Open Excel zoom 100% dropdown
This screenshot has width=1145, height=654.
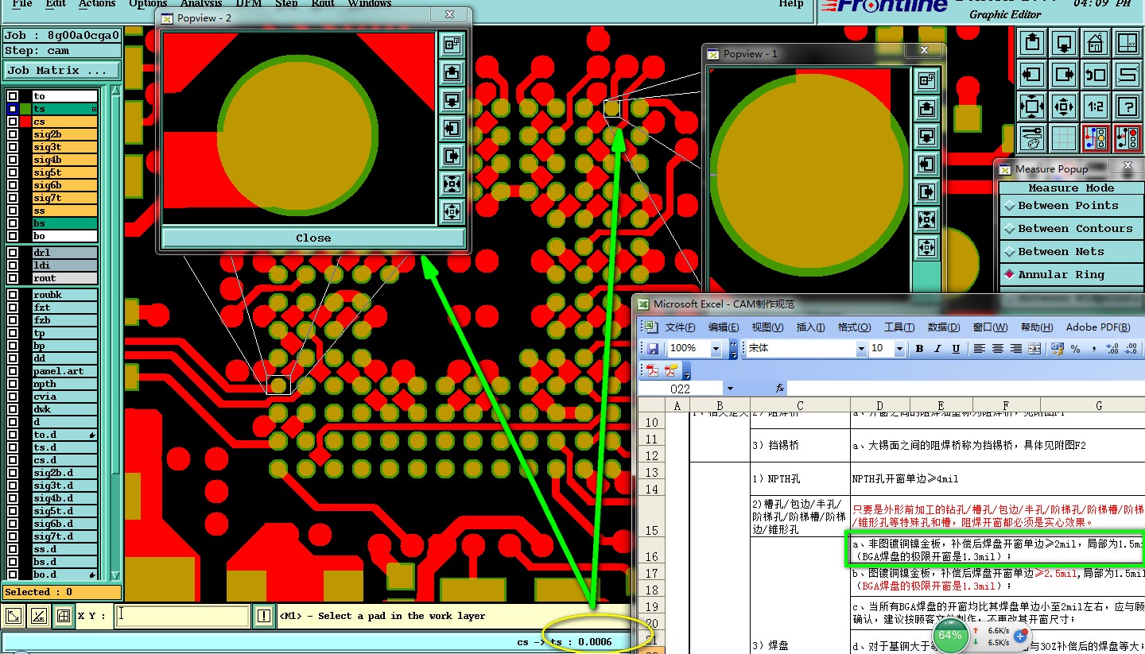[x=716, y=349]
